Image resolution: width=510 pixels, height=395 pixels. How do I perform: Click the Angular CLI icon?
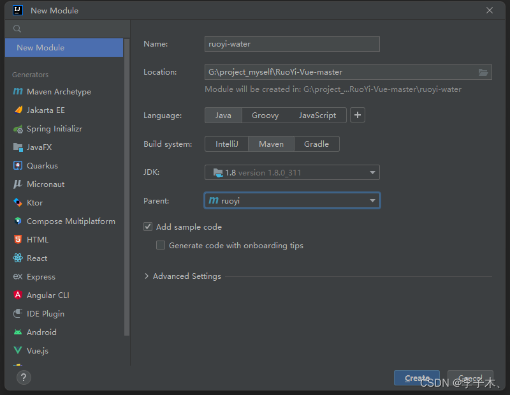tap(18, 295)
